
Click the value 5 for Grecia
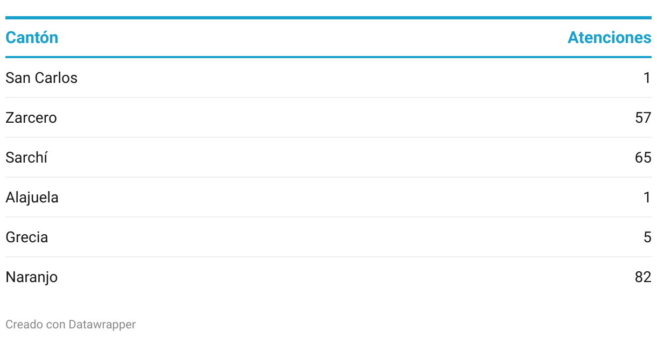point(647,237)
